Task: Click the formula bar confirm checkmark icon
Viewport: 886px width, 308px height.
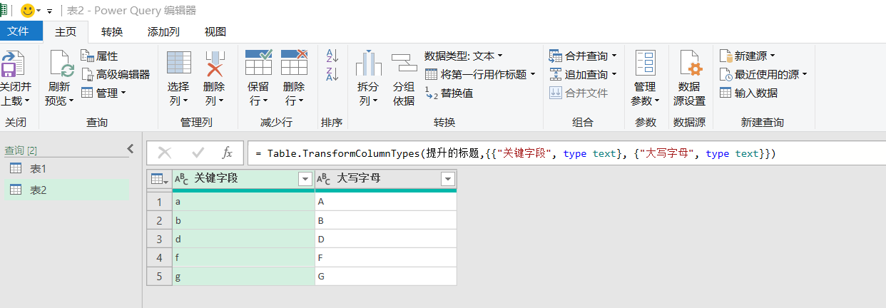Action: tap(198, 153)
